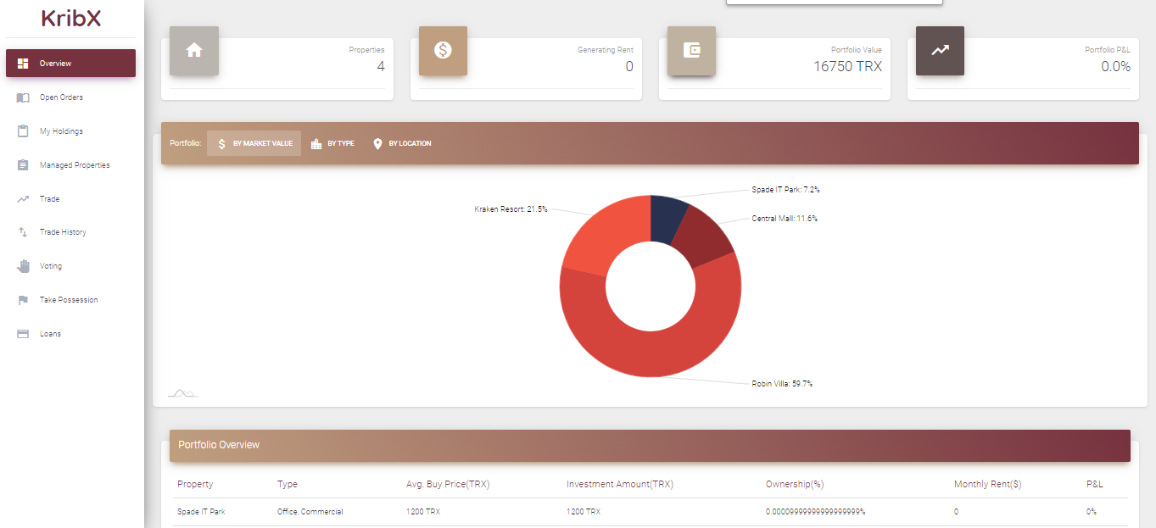Screen dimensions: 1156x528
Task: Click the Monthly Rent($) column header
Action: tap(987, 484)
